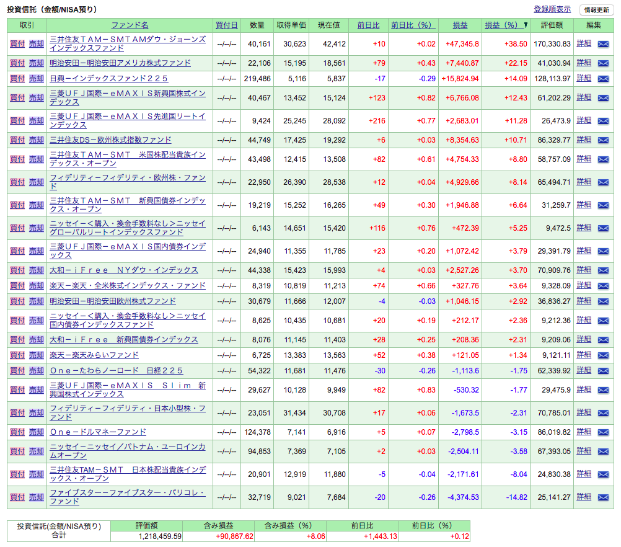The image size is (621, 547).
Task: Click mail icon for 楽天みらいファンド row
Action: point(603,355)
